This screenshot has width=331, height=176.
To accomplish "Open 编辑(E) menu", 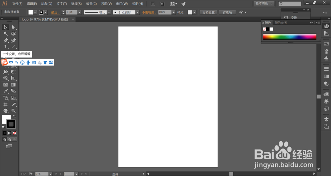I will click(32, 4).
